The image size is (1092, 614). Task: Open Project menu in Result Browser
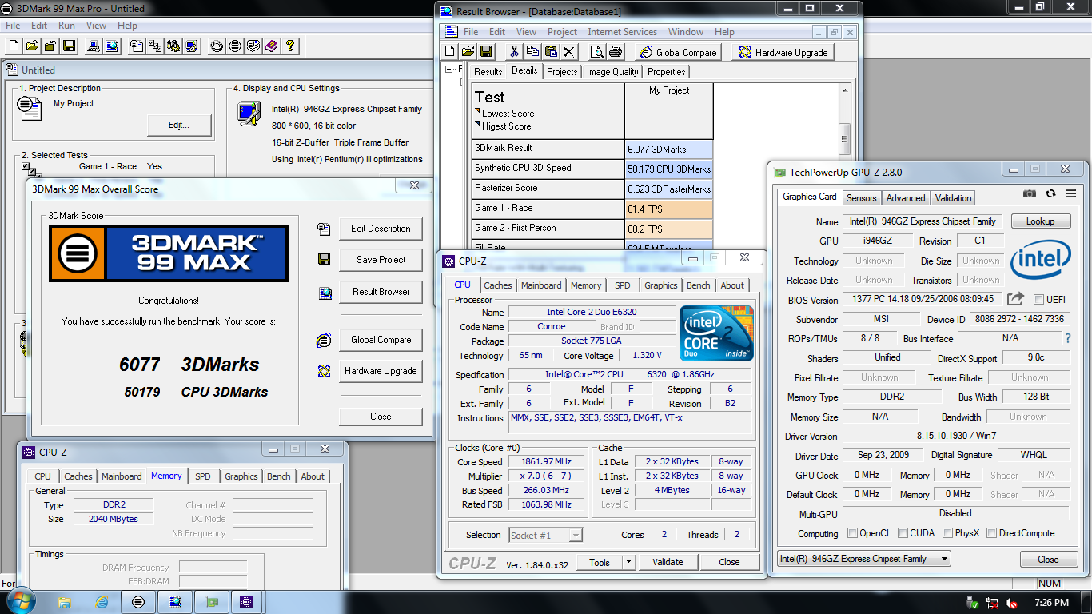point(562,32)
